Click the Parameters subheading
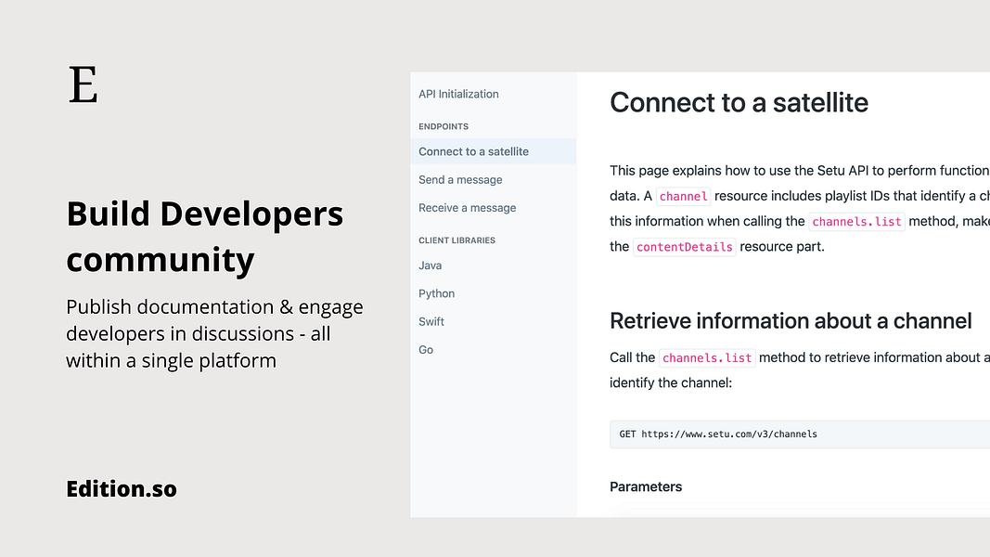Image resolution: width=990 pixels, height=557 pixels. (646, 486)
